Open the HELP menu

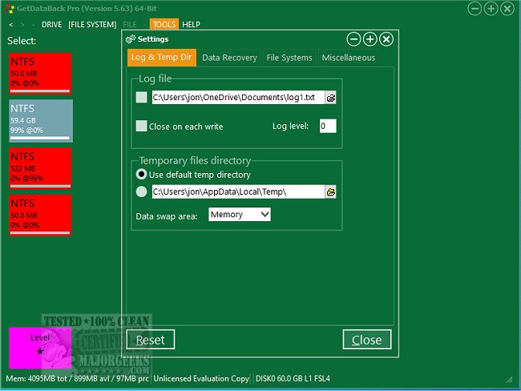[191, 25]
